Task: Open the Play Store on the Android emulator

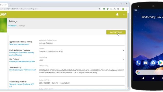Action: click(x=160, y=63)
